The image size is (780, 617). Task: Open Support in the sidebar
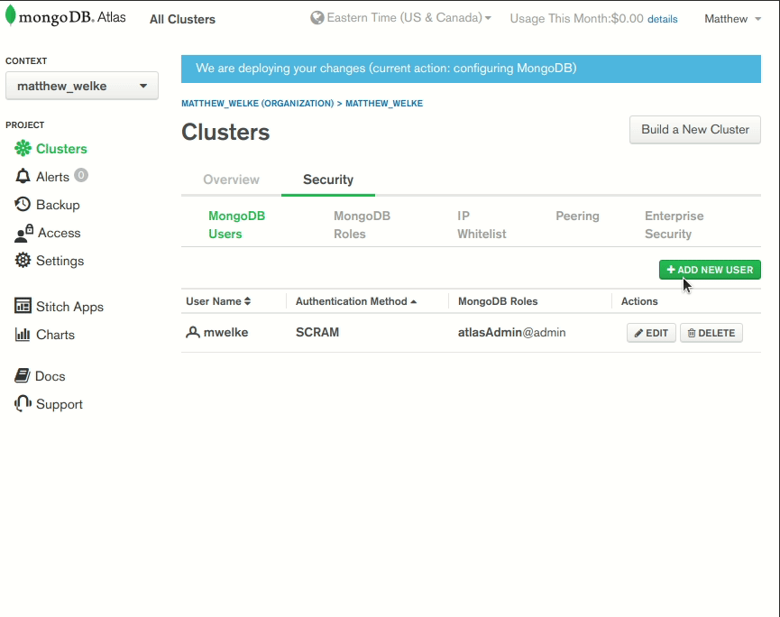(x=60, y=404)
